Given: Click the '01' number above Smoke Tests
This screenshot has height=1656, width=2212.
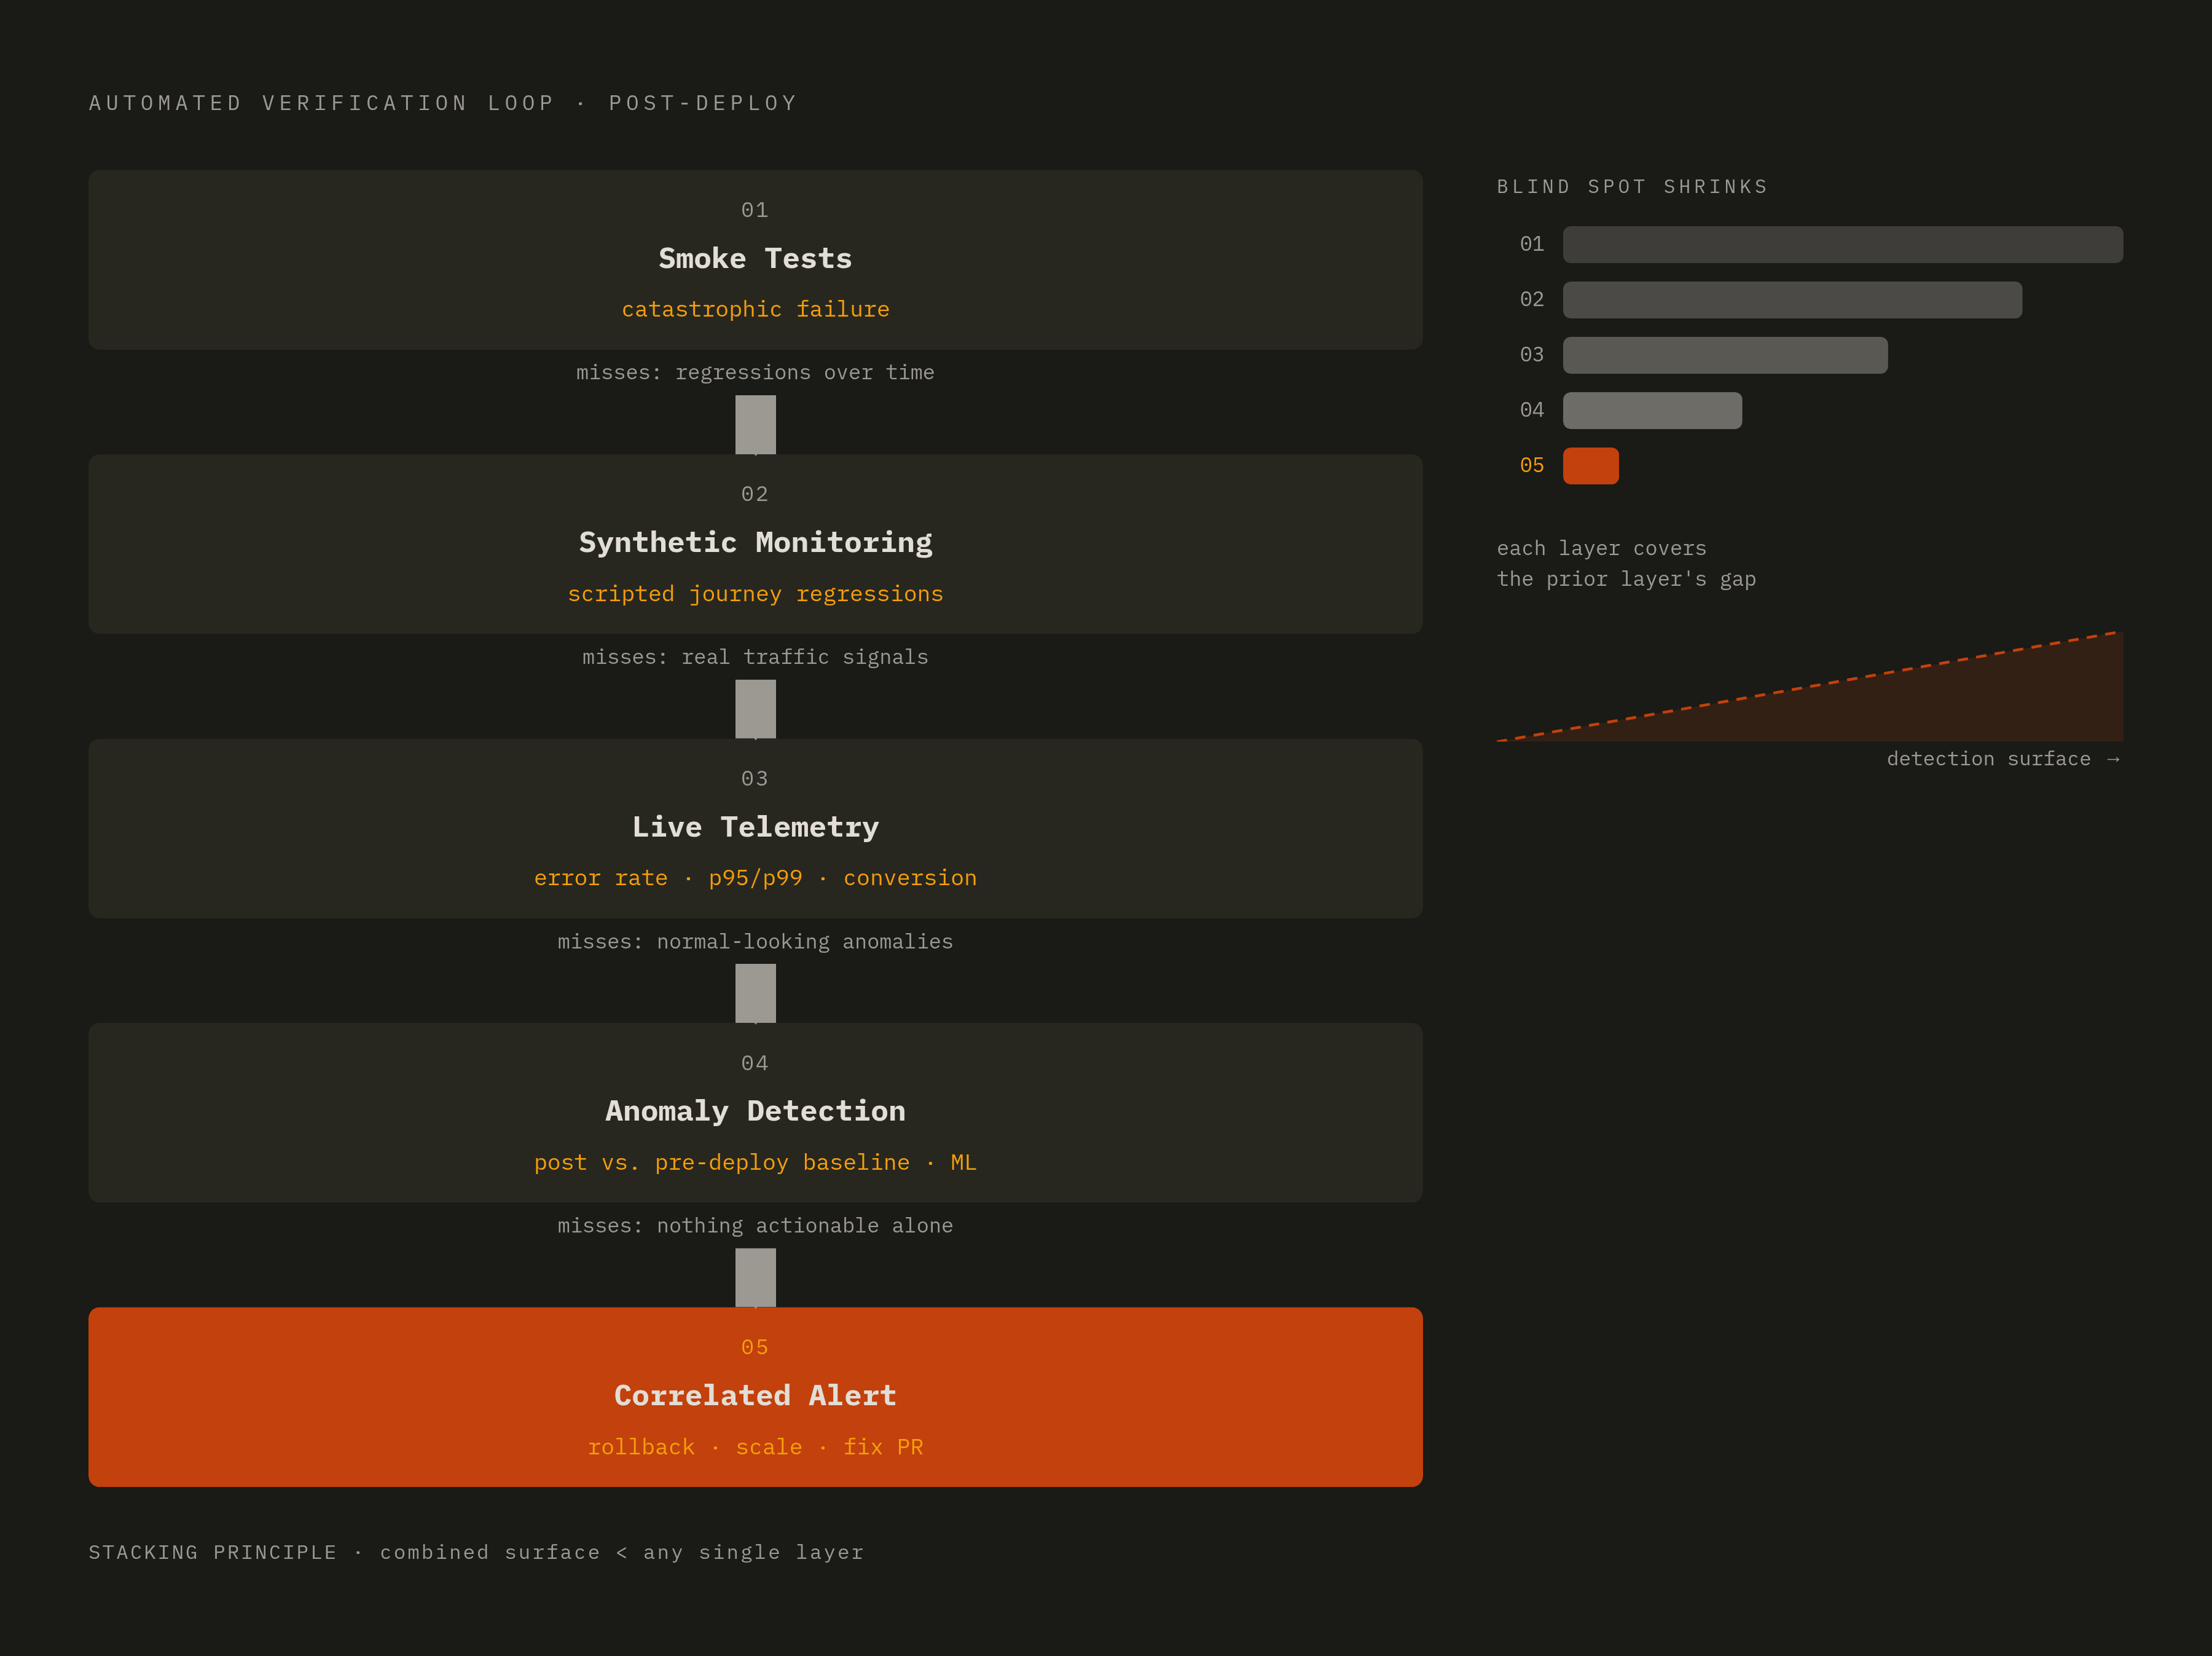Looking at the screenshot, I should (x=755, y=210).
